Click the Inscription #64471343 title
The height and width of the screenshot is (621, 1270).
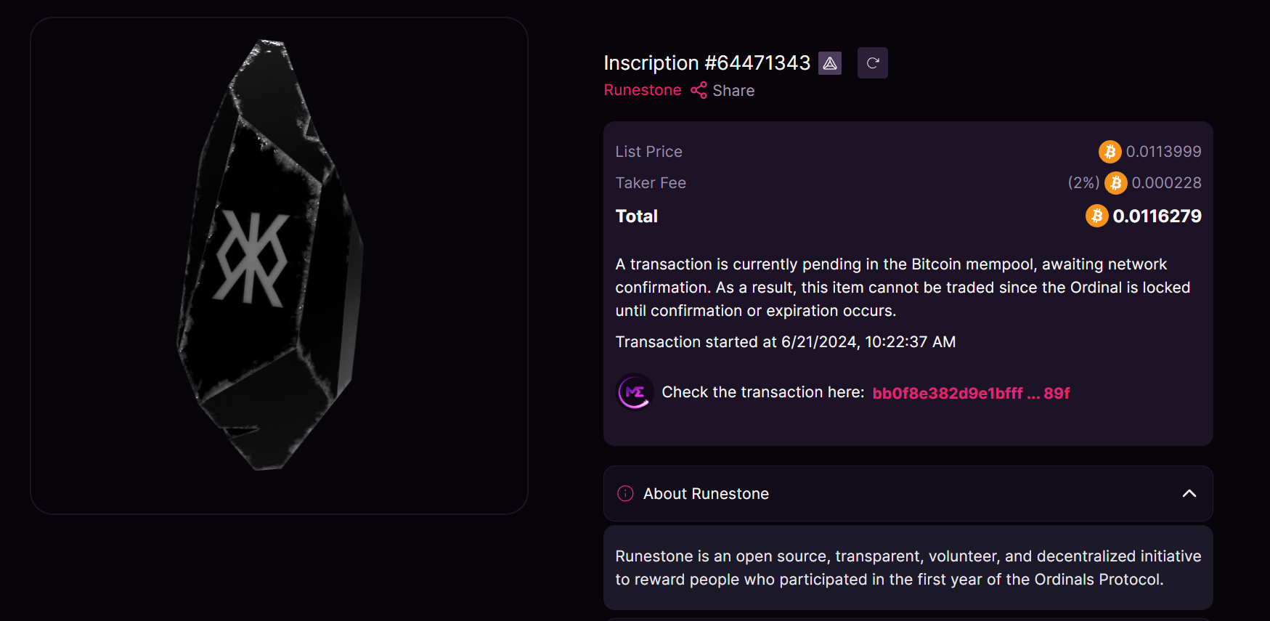[x=707, y=63]
